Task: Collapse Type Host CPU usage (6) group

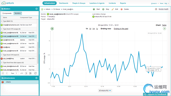Action: pyautogui.click(x=2, y=29)
